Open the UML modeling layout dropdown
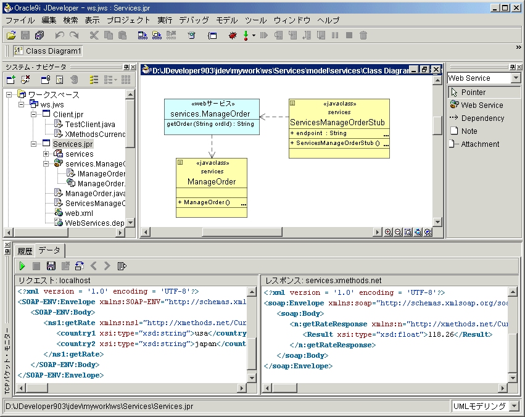 515,406
